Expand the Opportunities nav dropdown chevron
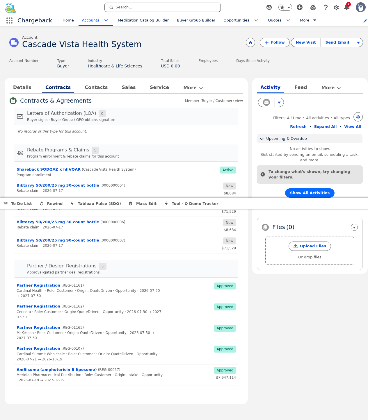This screenshot has height=420, width=368. [x=256, y=20]
